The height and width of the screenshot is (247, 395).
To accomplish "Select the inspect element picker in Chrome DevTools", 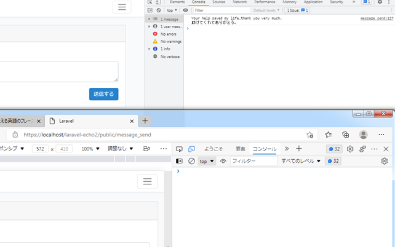I will (150, 2).
